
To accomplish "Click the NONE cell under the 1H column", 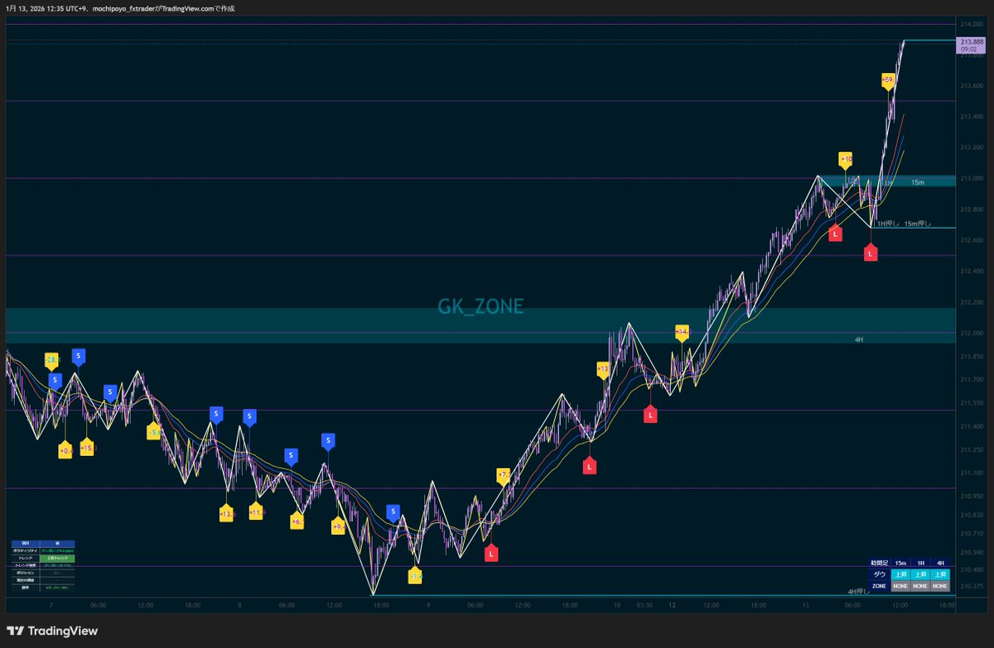I will [920, 586].
